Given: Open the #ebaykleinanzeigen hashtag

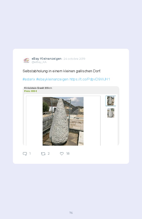Looking at the screenshot, I should [52, 79].
